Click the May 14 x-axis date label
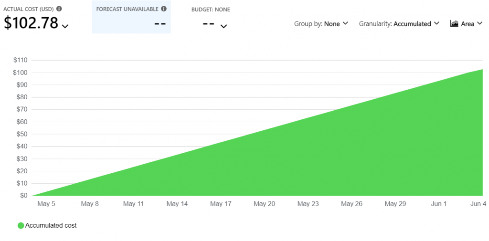Image resolution: width=489 pixels, height=241 pixels. coord(177,204)
